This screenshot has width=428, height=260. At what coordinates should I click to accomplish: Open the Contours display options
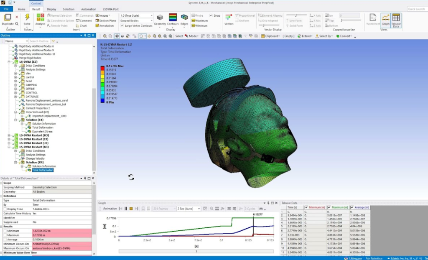click(172, 18)
